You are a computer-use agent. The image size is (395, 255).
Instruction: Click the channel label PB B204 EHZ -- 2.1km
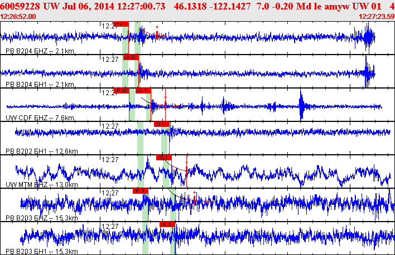pyautogui.click(x=40, y=51)
